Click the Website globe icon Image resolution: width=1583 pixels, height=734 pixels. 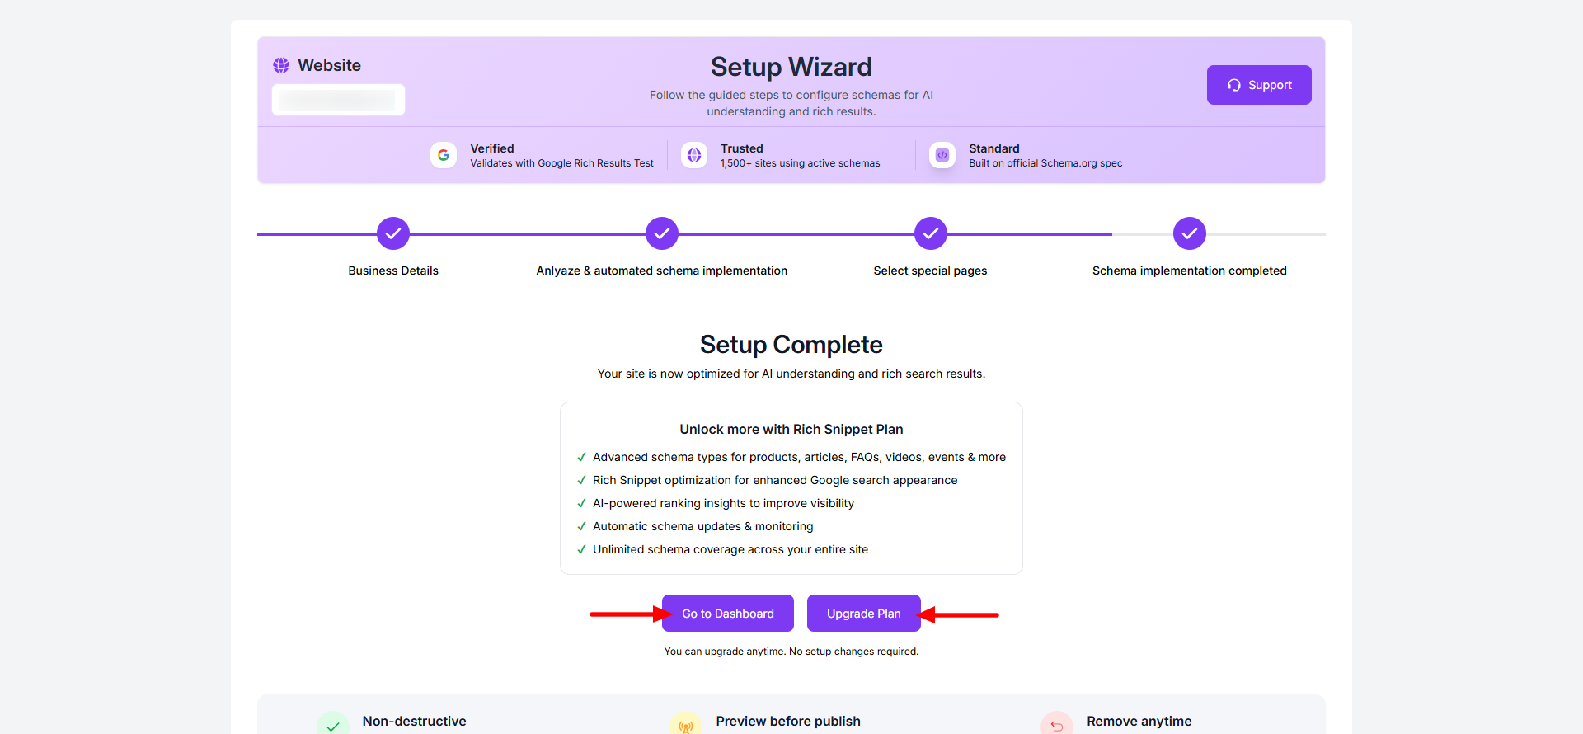pyautogui.click(x=281, y=65)
